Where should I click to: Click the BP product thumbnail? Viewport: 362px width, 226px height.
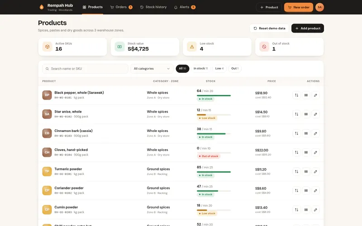pyautogui.click(x=47, y=95)
